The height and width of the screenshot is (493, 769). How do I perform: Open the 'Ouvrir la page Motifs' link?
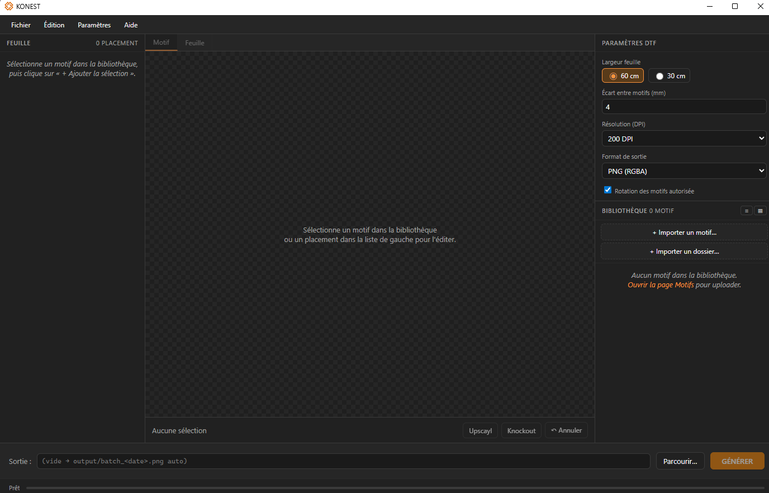661,285
